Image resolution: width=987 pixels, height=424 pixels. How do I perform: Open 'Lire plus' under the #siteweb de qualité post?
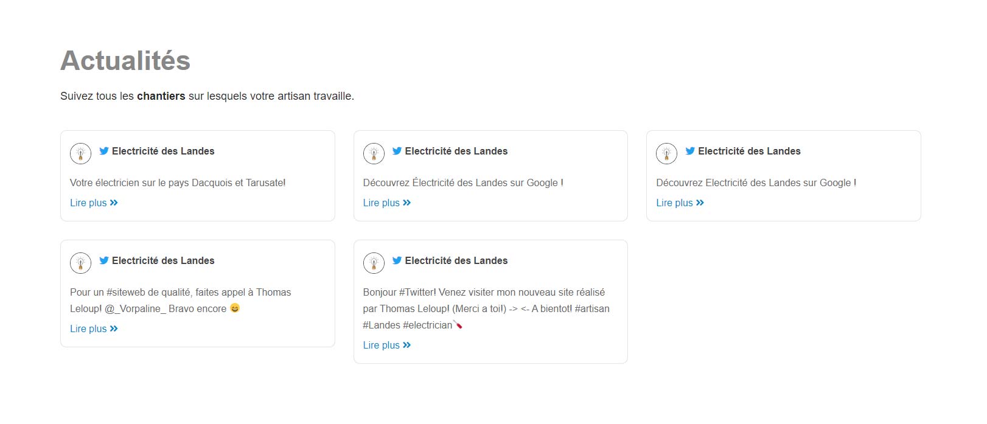[88, 328]
